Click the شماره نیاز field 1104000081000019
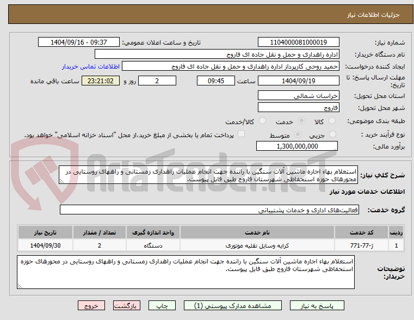This screenshot has height=320, width=414. coord(298,42)
